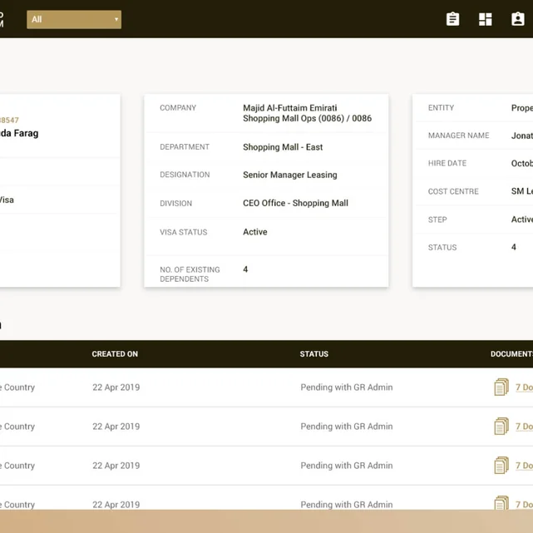Click the STEP field label
Screen dimensions: 533x533
coord(437,220)
